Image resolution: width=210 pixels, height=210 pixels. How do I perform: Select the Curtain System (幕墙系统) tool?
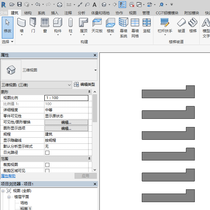pos(124,28)
